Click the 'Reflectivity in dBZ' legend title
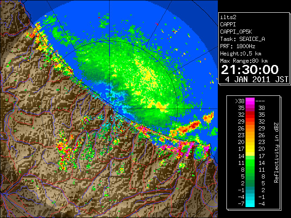291x218 pixels. (x=276, y=153)
